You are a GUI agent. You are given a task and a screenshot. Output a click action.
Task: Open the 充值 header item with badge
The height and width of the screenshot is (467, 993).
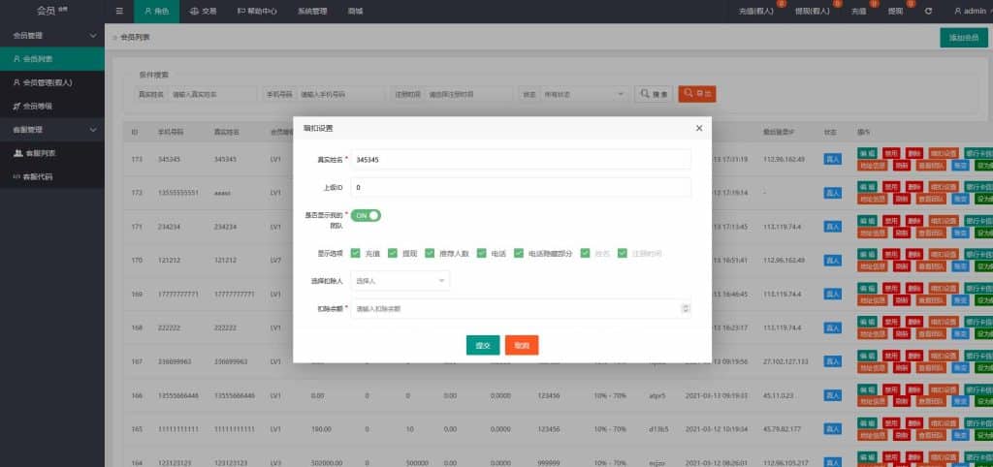[859, 11]
